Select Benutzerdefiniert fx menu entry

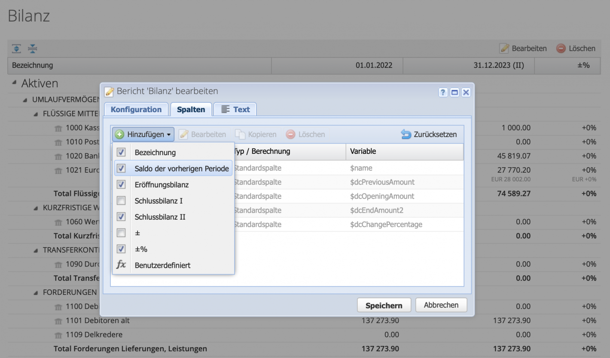[x=162, y=265]
